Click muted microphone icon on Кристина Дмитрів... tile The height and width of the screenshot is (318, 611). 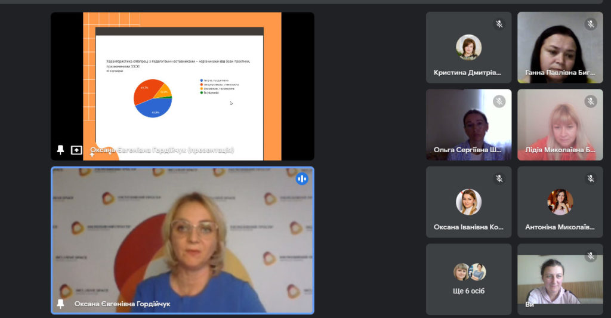pyautogui.click(x=499, y=24)
